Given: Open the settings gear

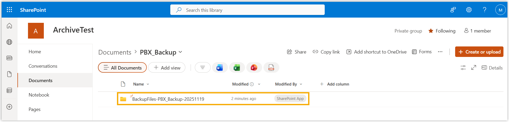Looking at the screenshot, I should [469, 10].
